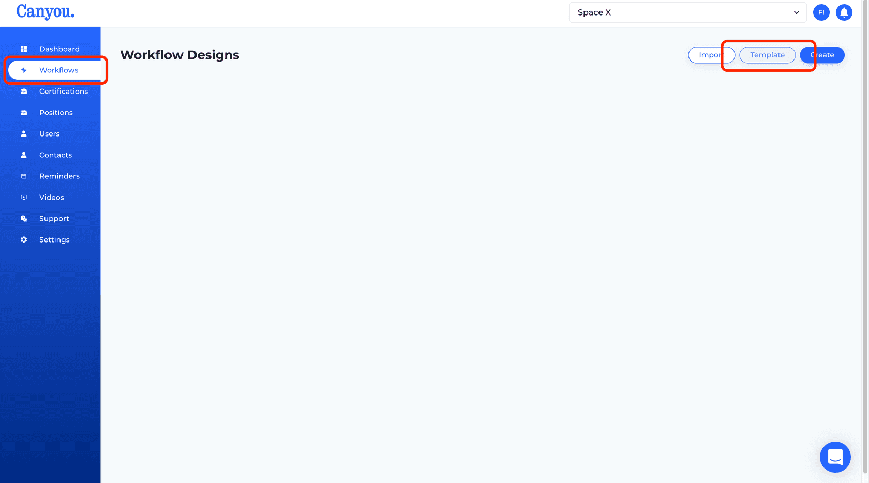
Task: Expand the Space X workspace dropdown
Action: (687, 12)
